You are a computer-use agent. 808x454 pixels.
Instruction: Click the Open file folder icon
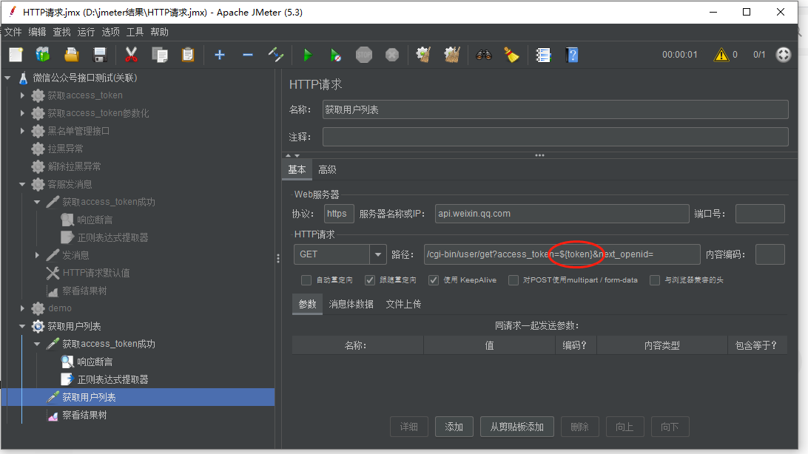[x=72, y=55]
